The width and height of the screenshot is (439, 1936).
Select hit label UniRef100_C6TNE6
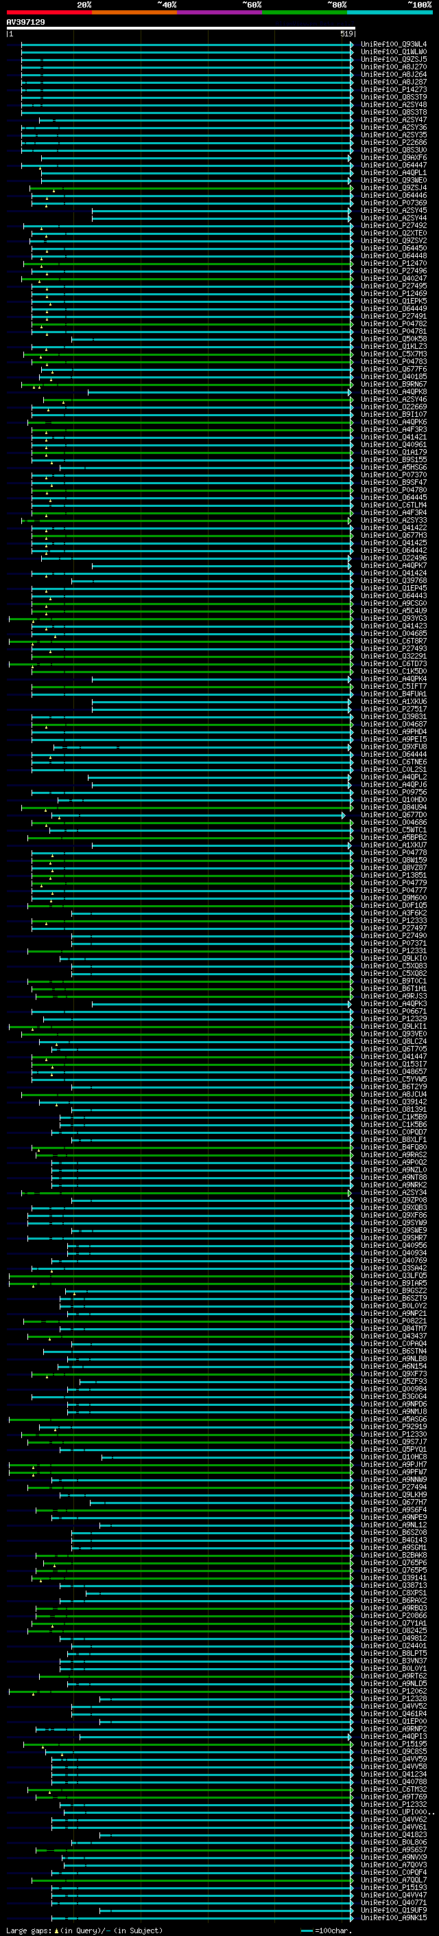(x=393, y=762)
